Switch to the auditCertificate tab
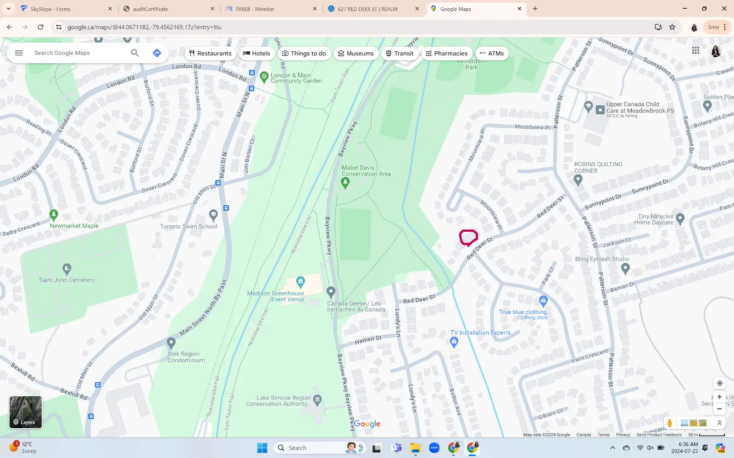 (167, 9)
